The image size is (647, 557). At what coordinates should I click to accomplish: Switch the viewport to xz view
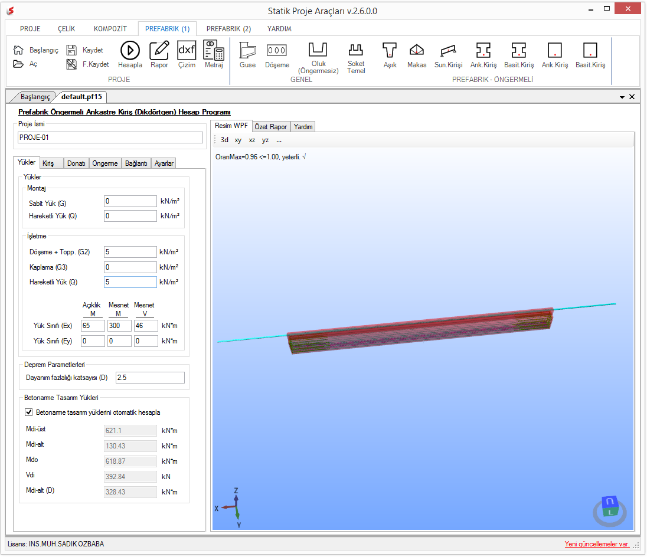point(251,140)
